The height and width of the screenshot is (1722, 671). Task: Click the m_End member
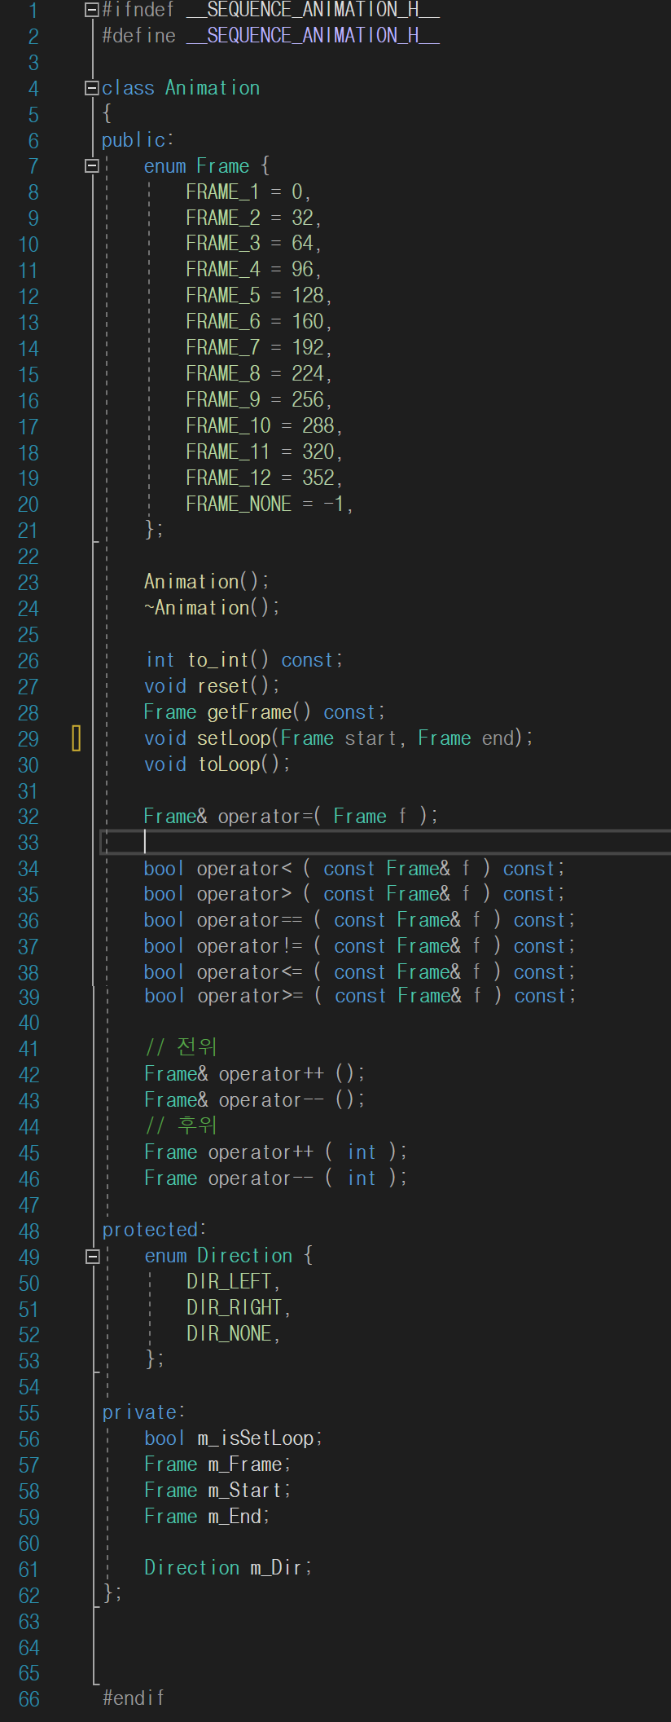(235, 1517)
